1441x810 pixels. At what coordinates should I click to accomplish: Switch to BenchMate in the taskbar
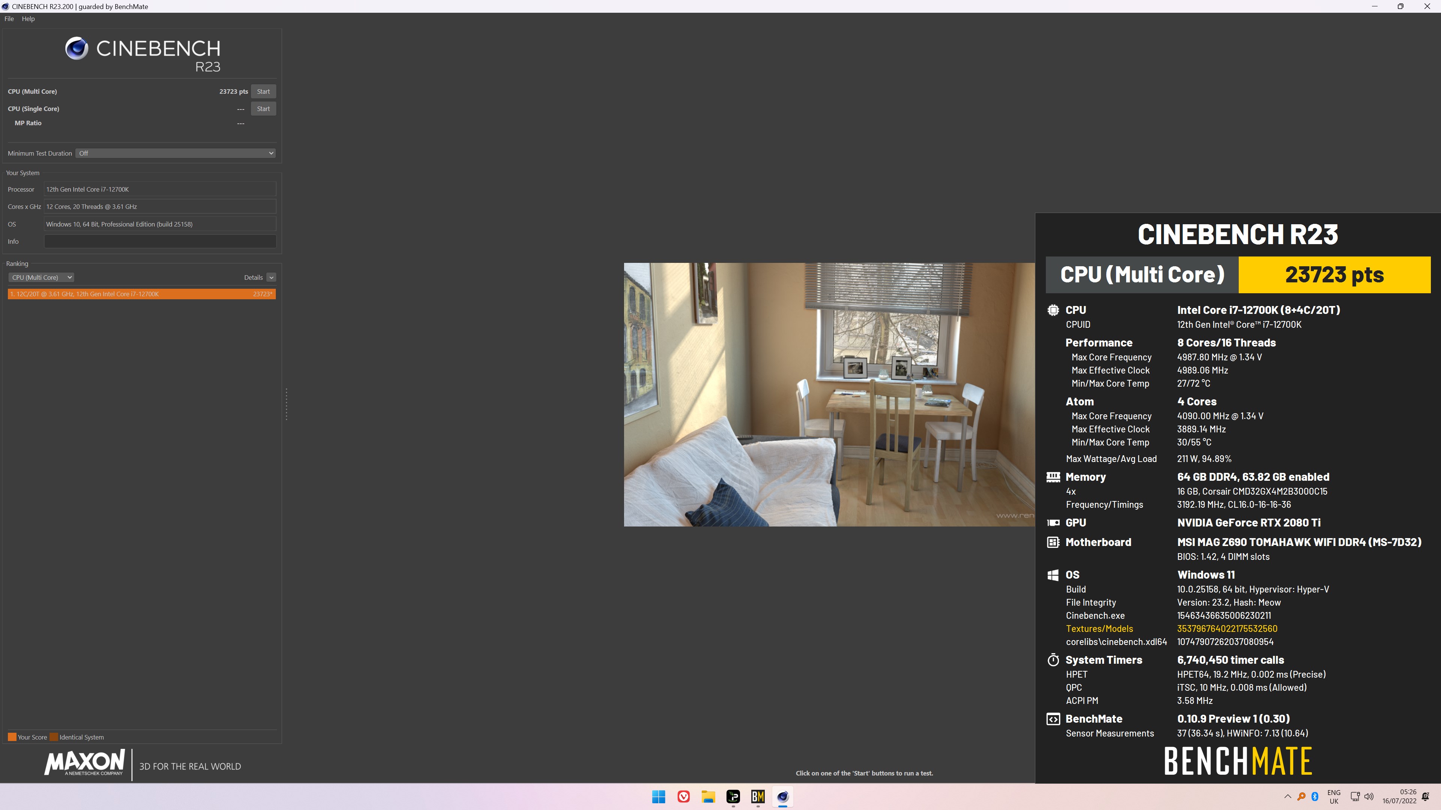click(x=758, y=796)
